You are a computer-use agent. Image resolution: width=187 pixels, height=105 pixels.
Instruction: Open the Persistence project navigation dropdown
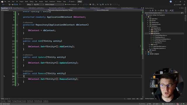pyautogui.click(x=24, y=10)
